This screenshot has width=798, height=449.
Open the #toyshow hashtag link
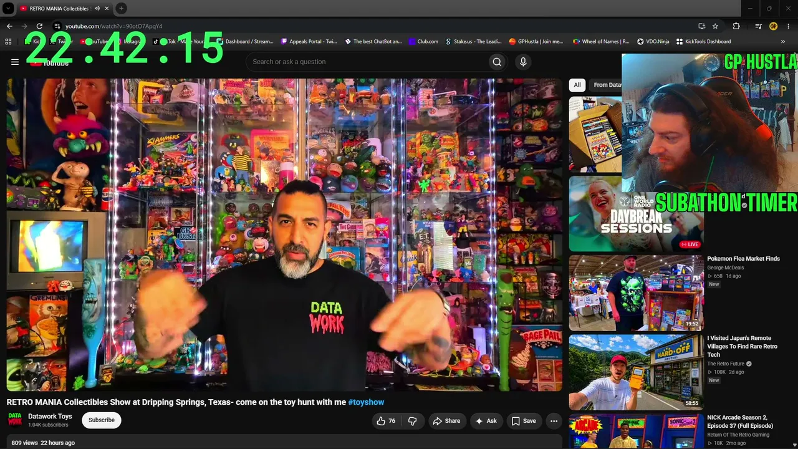[366, 402]
